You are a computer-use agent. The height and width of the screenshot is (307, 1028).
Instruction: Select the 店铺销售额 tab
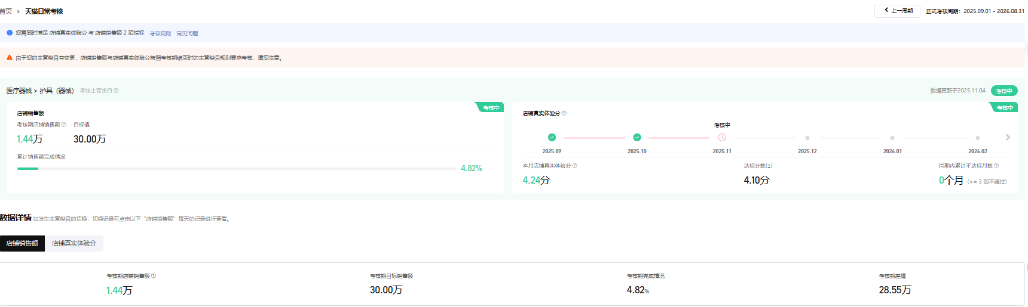point(22,243)
